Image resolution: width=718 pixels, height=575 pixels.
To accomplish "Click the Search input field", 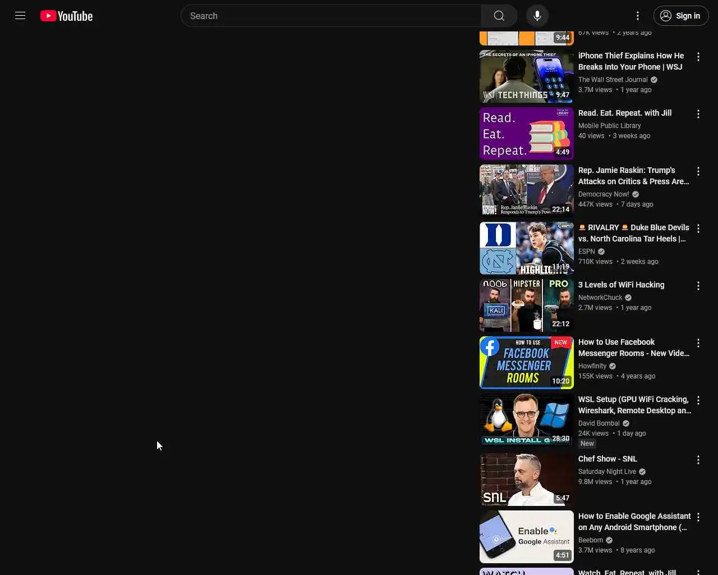I will [331, 16].
